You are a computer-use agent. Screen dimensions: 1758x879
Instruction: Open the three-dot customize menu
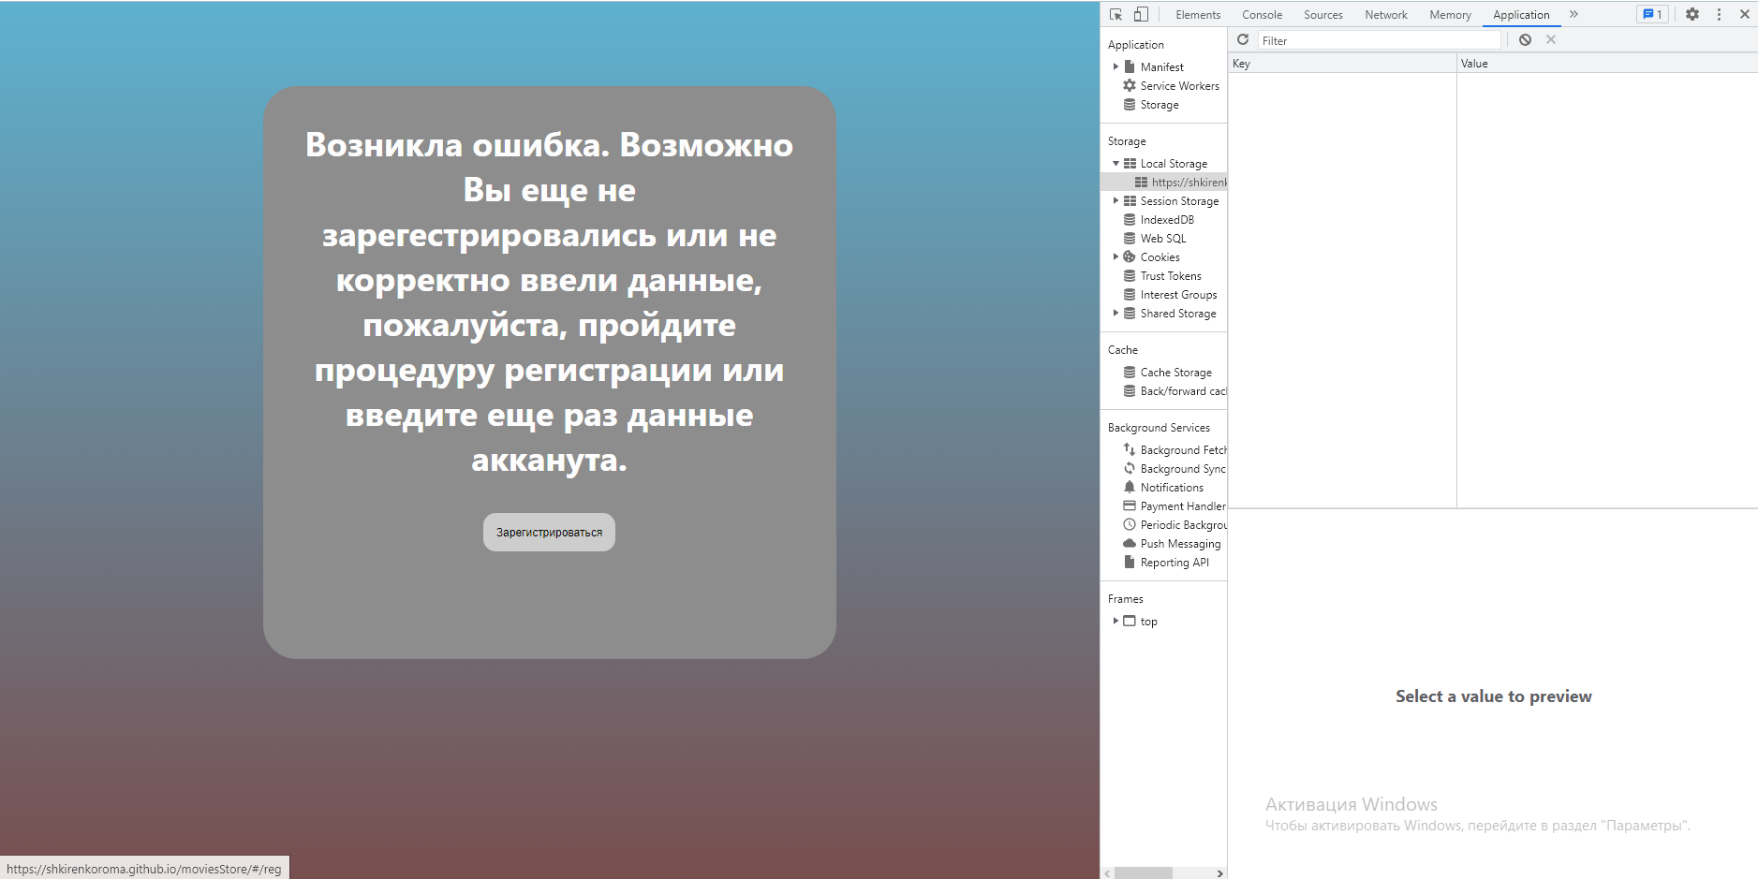pyautogui.click(x=1718, y=14)
